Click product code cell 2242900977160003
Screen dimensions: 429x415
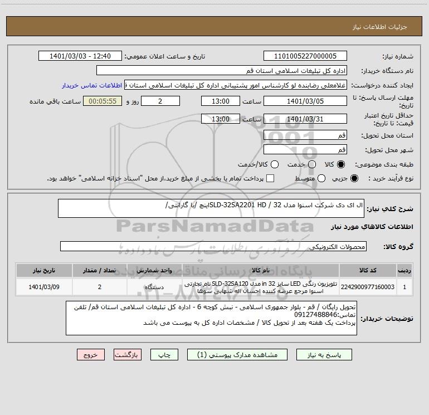(x=368, y=287)
